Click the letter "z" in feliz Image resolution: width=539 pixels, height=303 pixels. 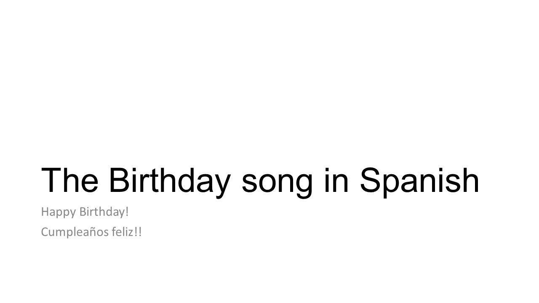[131, 234]
